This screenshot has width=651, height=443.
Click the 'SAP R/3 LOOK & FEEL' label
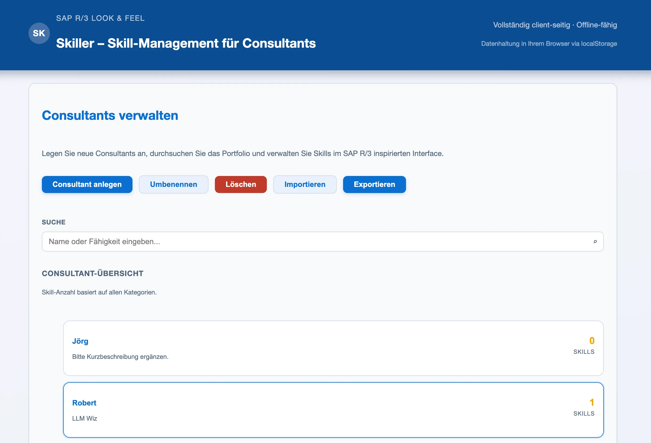pyautogui.click(x=100, y=18)
